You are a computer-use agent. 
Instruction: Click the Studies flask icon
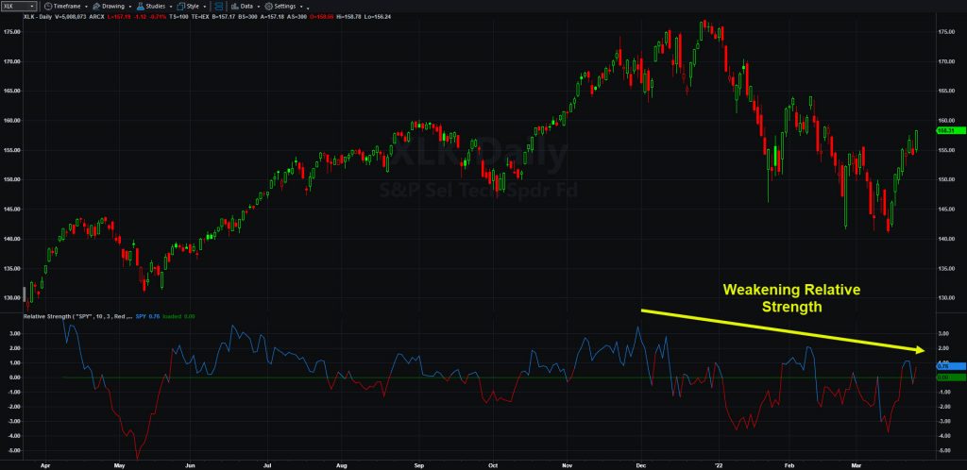pos(141,7)
